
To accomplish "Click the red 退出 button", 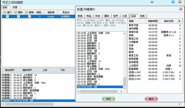I will click(151, 99).
